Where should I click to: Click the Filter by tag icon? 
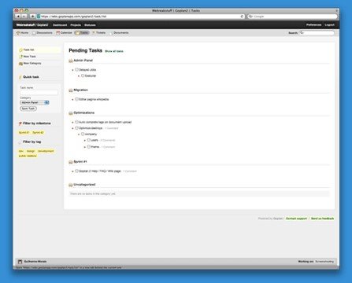20,142
